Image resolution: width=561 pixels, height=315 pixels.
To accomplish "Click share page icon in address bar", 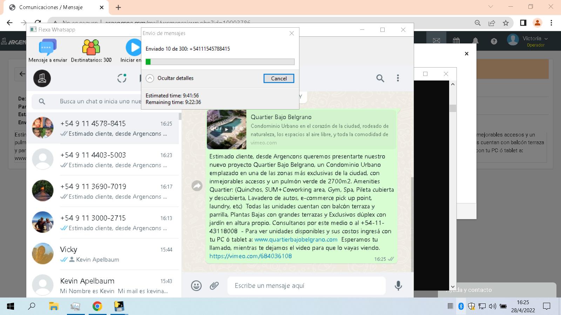I will (x=492, y=23).
